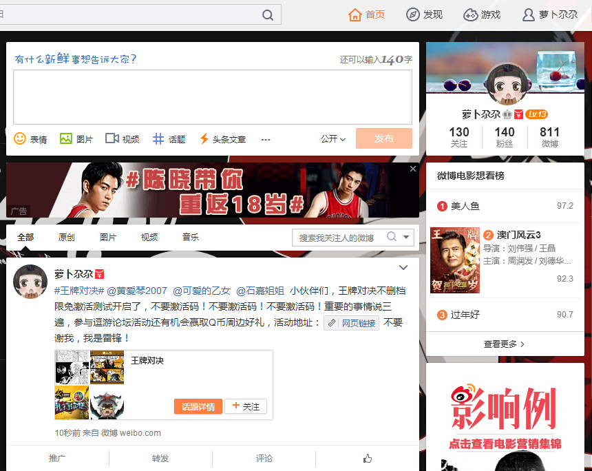Start a 头条文章 with the lightning icon
This screenshot has height=471, width=592.
204,138
